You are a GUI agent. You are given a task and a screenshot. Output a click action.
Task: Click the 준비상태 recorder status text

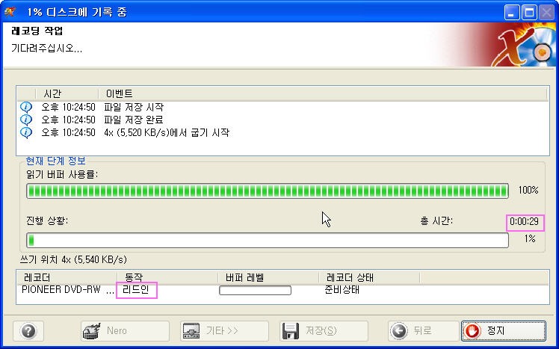[x=342, y=289]
